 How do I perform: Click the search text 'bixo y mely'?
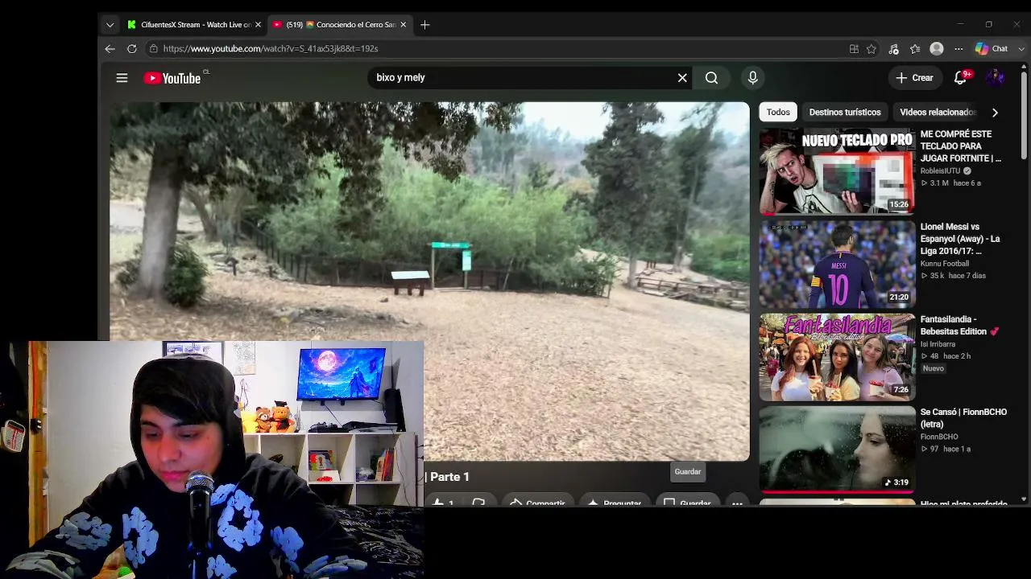(x=400, y=78)
